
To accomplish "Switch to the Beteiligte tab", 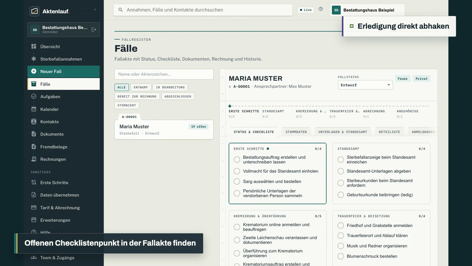I will coord(389,132).
